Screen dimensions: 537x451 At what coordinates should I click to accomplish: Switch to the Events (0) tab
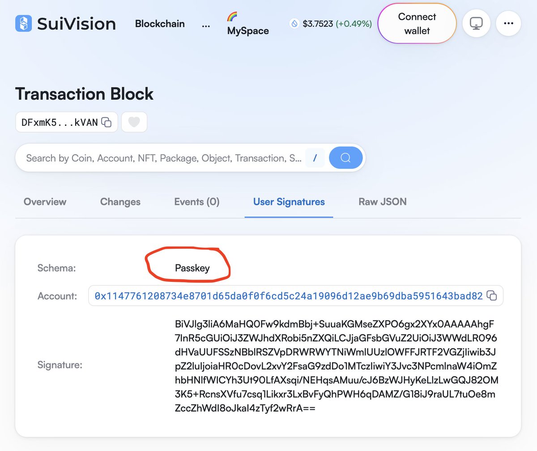[x=197, y=202]
